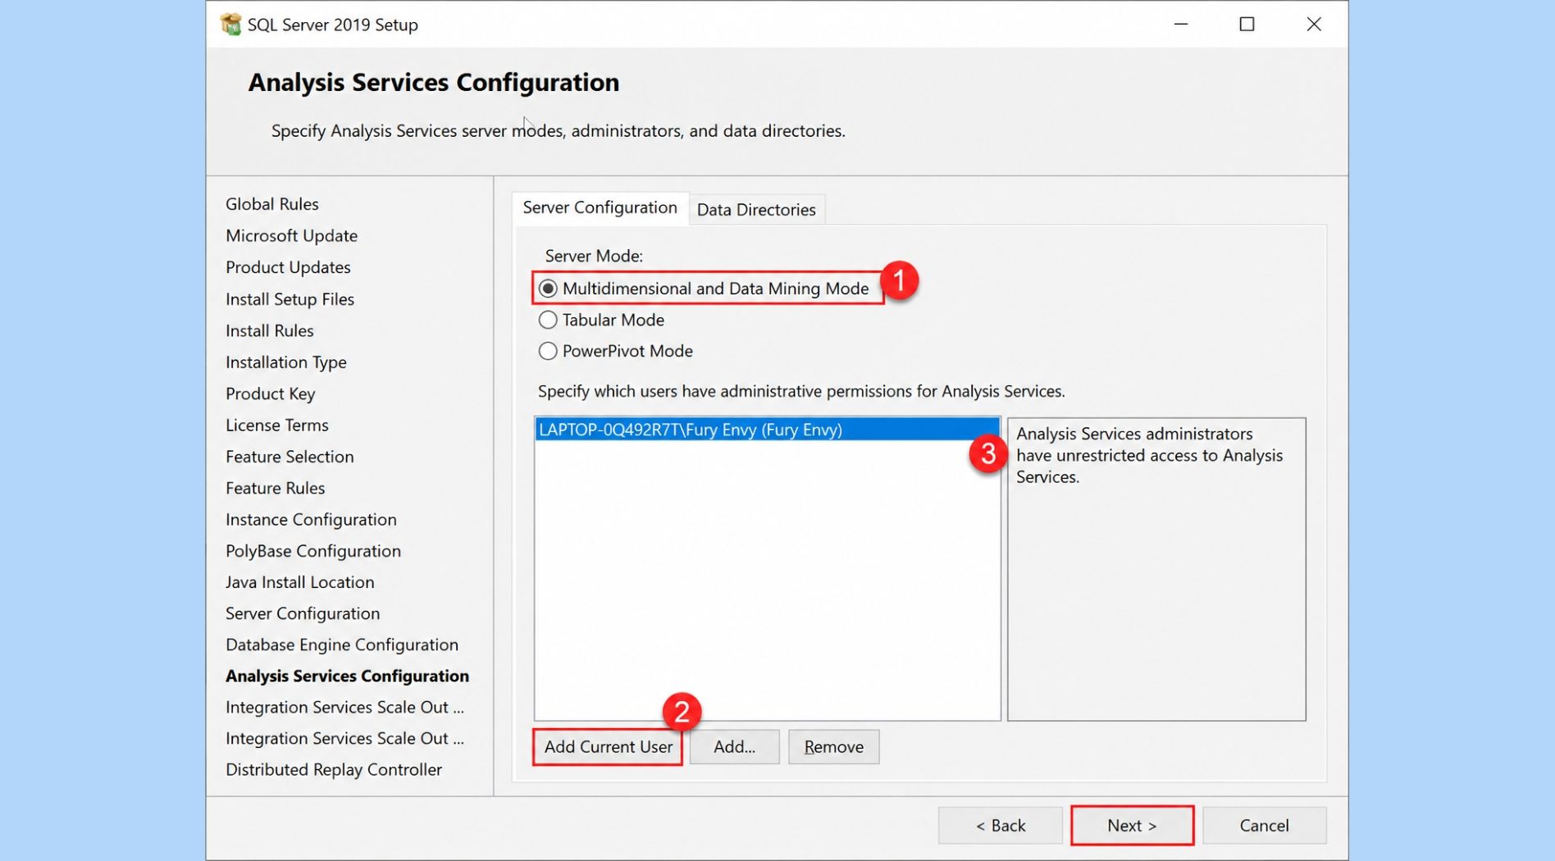Viewport: 1555px width, 861px height.
Task: Click PolyBase Configuration step
Action: click(313, 551)
